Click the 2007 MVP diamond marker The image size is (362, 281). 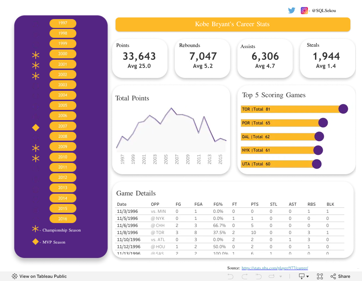click(x=36, y=128)
